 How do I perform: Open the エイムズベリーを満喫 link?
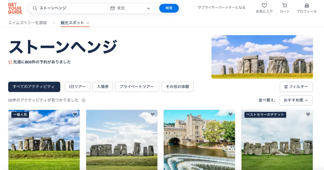27,23
